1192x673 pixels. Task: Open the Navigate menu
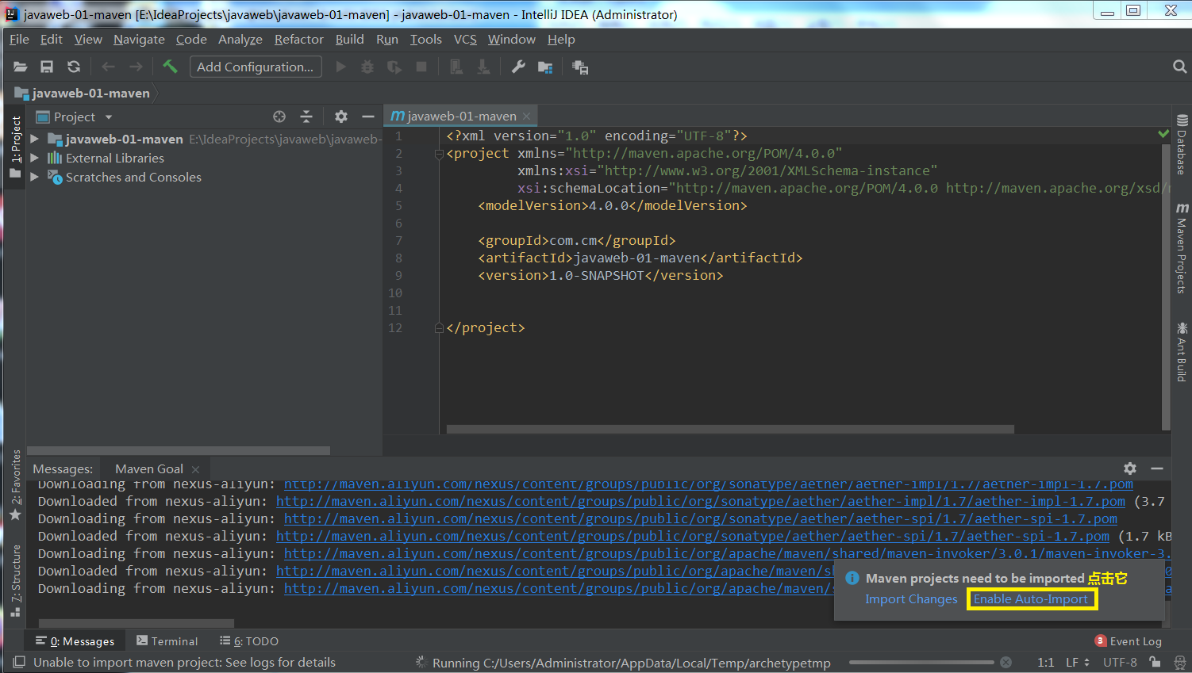coord(139,39)
